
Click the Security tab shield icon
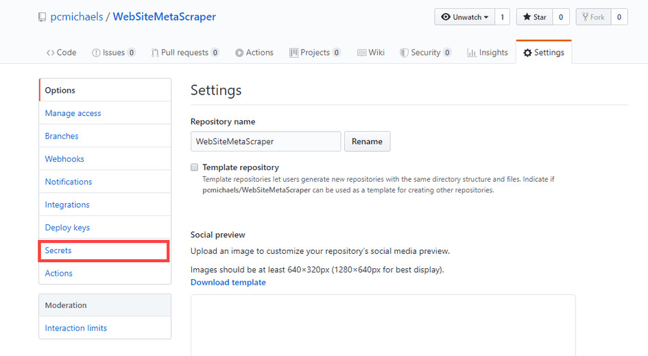pos(404,53)
